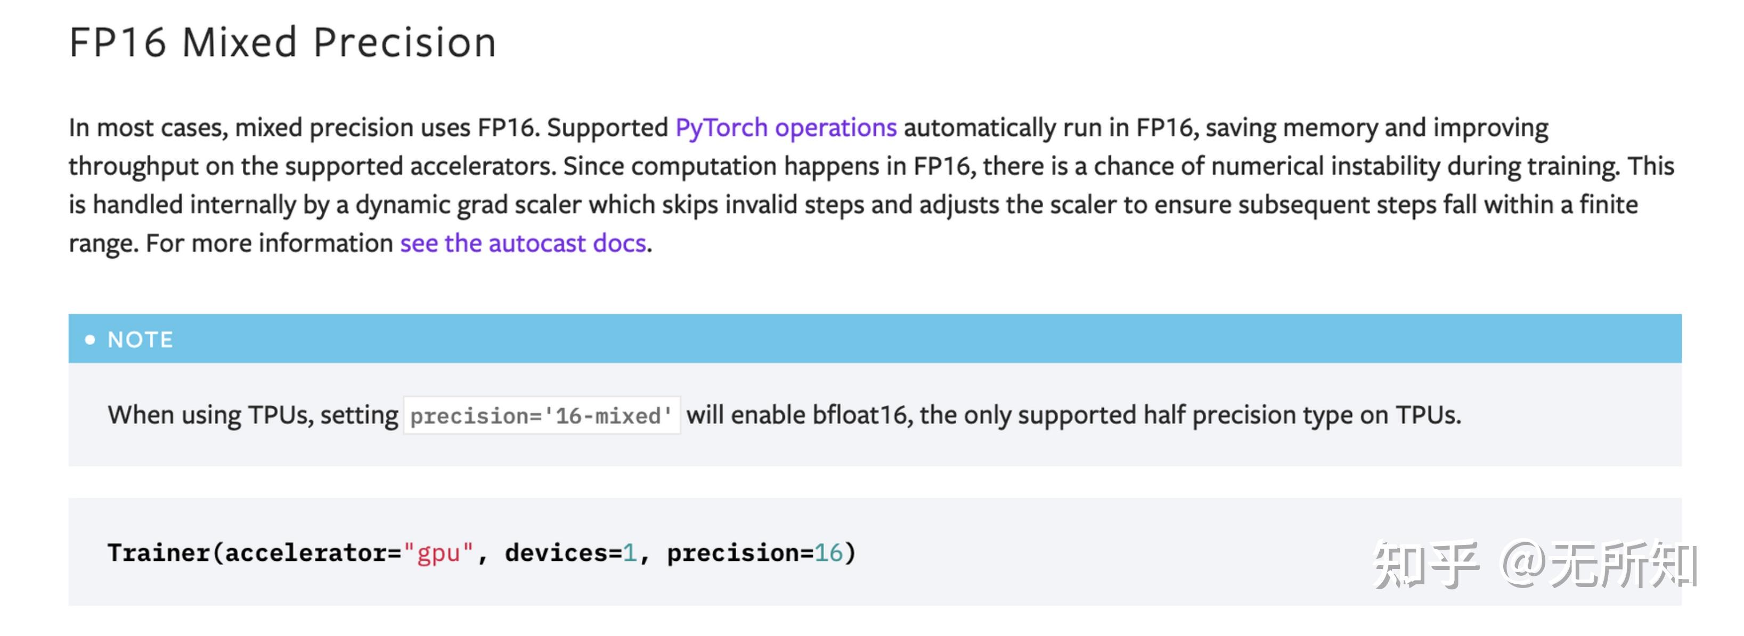
Task: Click the red "gpu" string in code
Action: (x=438, y=553)
